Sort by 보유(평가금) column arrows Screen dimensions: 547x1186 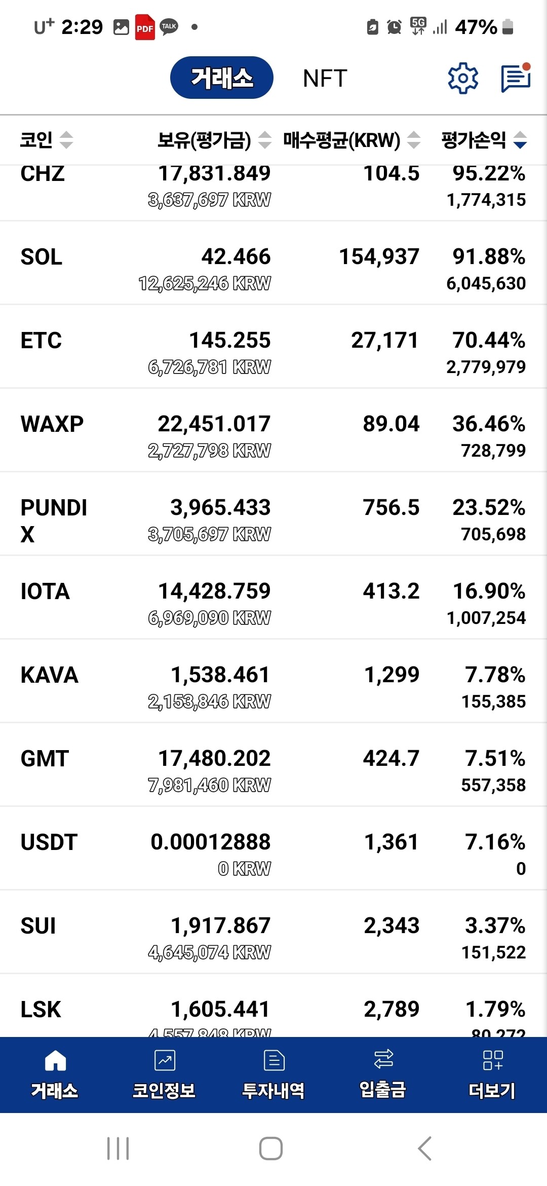(x=265, y=140)
